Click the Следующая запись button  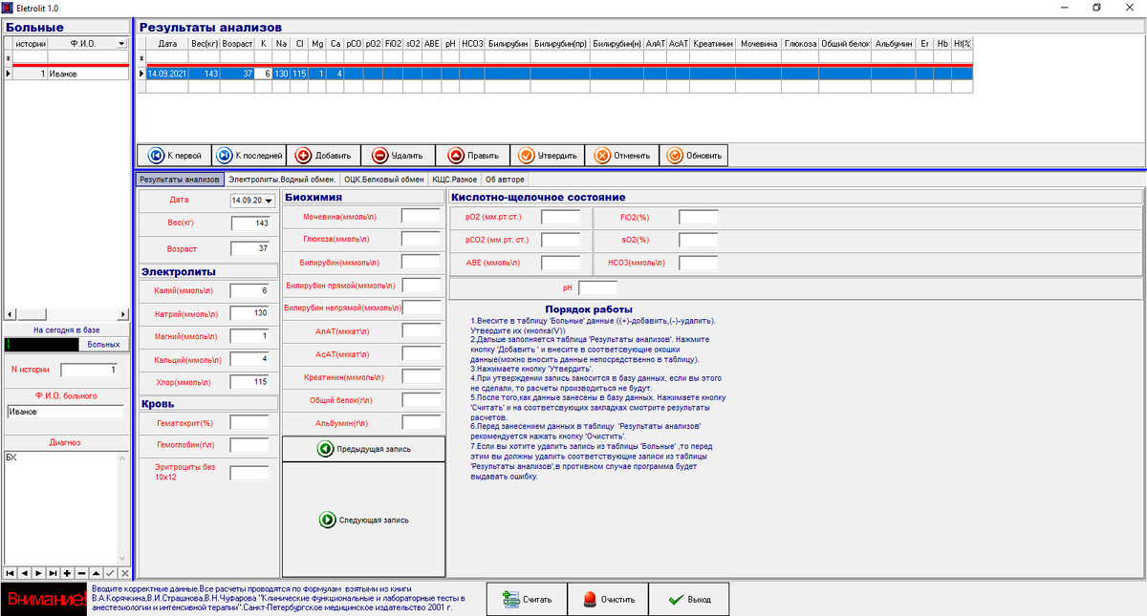(364, 520)
